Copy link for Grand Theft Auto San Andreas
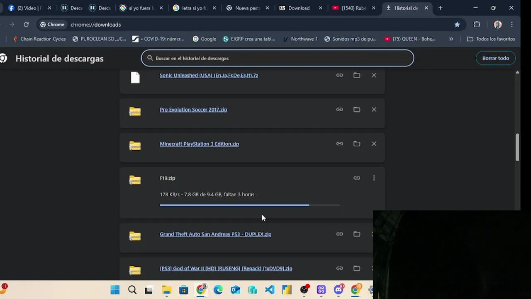This screenshot has height=299, width=531. point(339,234)
